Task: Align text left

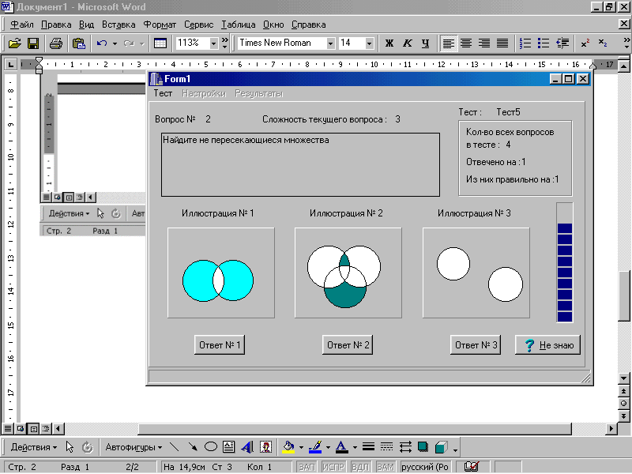Action: pyautogui.click(x=448, y=43)
